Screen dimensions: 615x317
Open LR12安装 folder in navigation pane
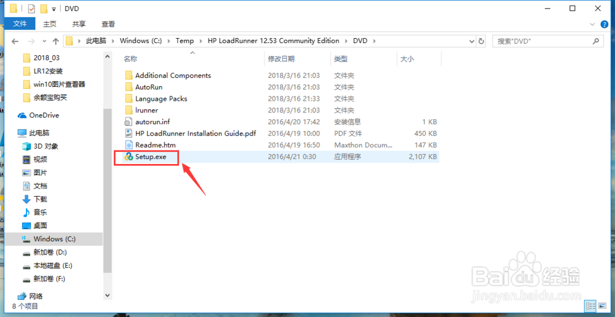[x=48, y=71]
